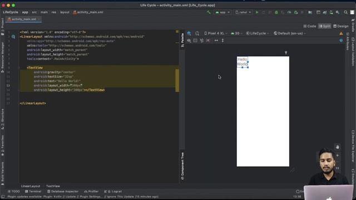Click the plugin updates status bar message
This screenshot has height=200, width=356.
83,197
